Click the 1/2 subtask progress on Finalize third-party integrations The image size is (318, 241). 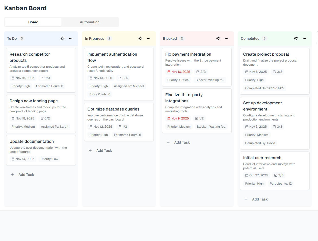(199, 118)
